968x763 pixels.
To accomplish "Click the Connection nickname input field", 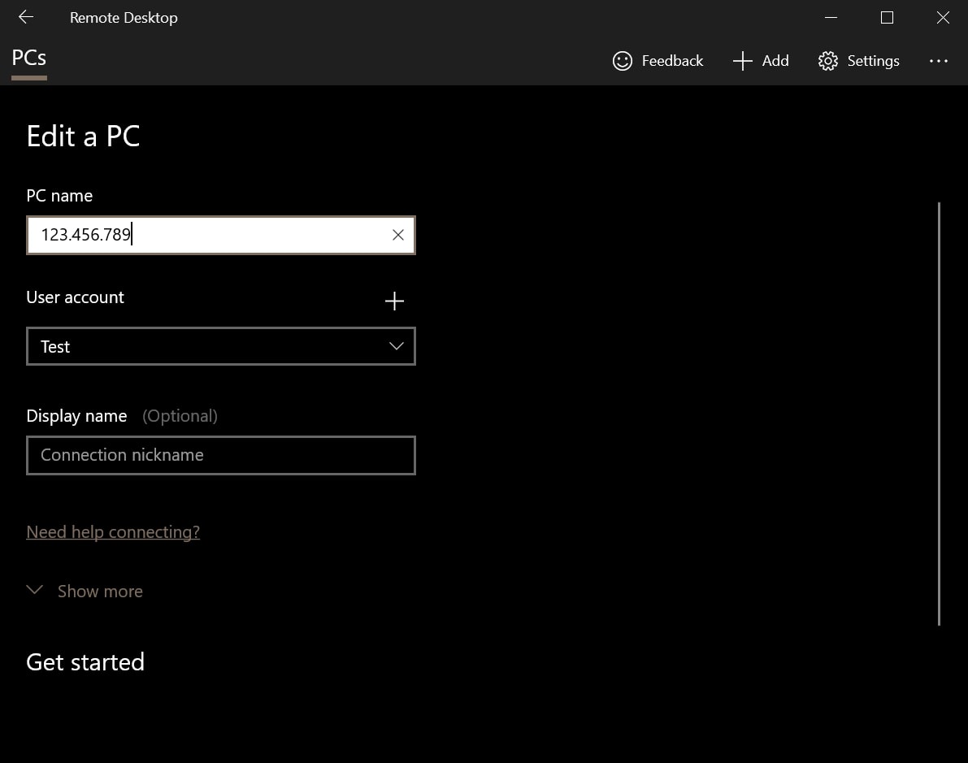I will point(221,456).
